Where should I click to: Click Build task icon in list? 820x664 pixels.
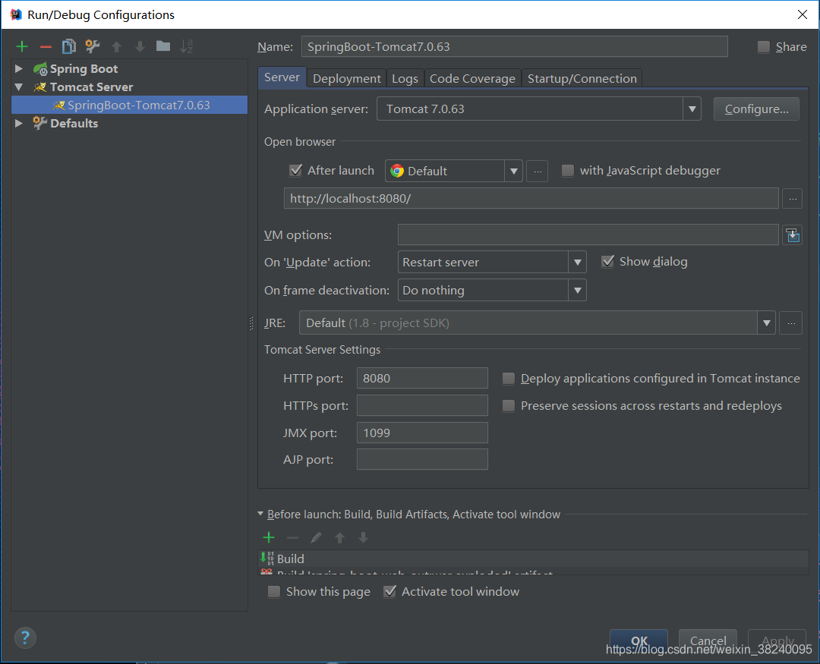[x=267, y=559]
